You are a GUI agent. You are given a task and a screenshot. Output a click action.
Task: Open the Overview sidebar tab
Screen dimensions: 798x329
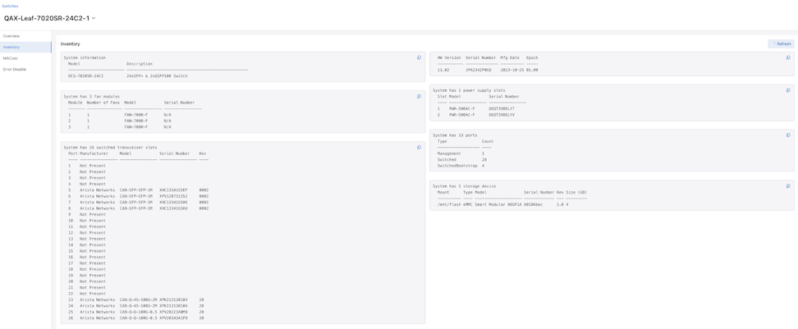11,36
